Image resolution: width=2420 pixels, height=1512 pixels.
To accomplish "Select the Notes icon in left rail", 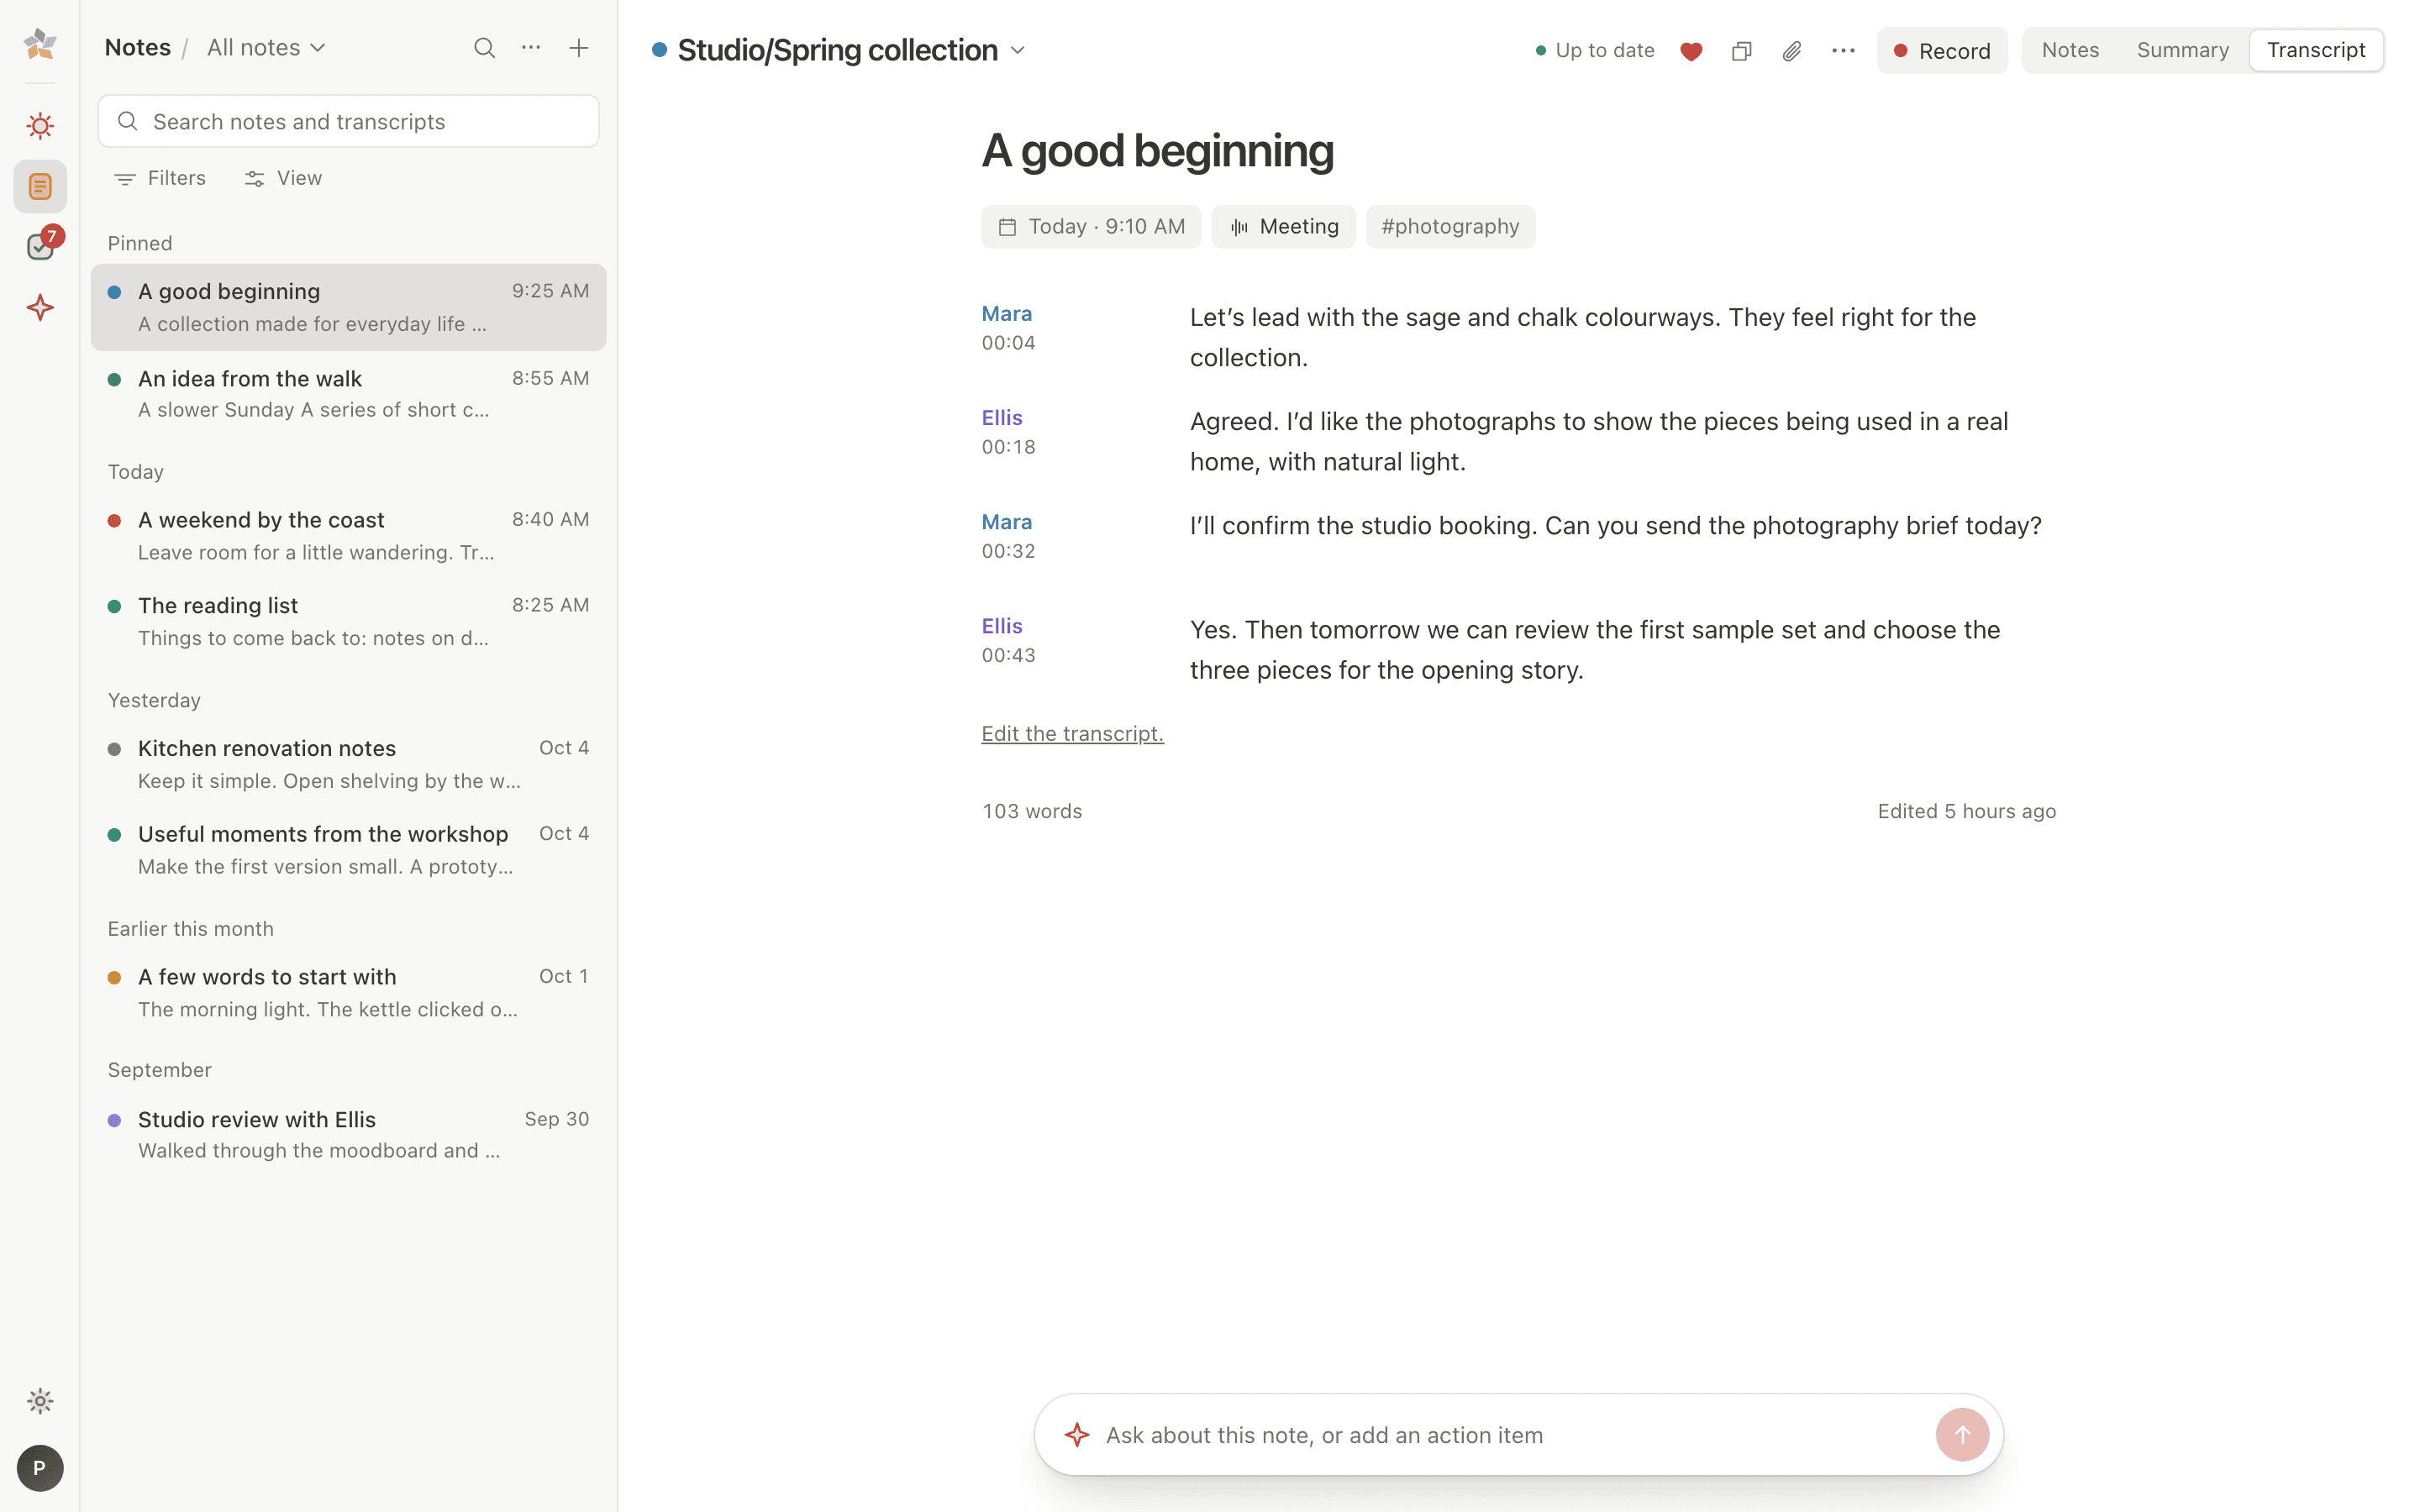I will pyautogui.click(x=40, y=186).
